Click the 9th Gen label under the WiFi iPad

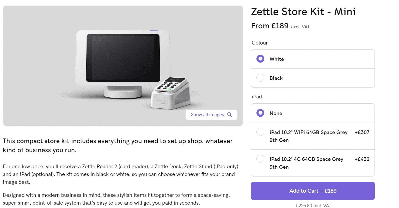pyautogui.click(x=279, y=140)
